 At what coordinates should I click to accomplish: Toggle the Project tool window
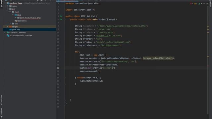(1, 4)
